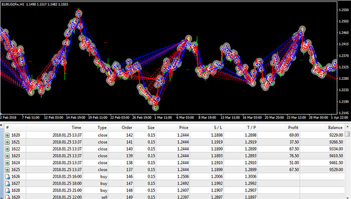Click the close icon of row 1621
The width and height of the screenshot is (351, 199).
[8, 142]
